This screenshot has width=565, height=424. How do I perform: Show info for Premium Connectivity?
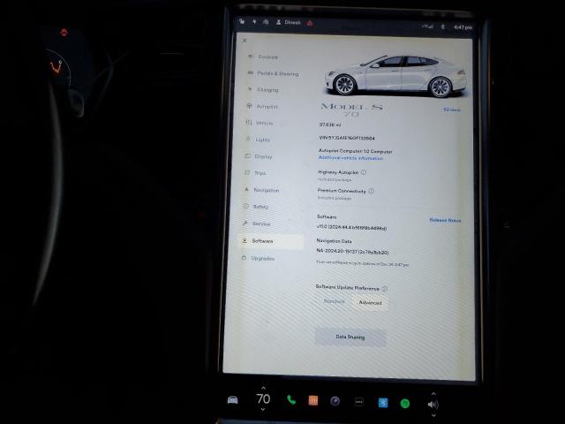click(x=372, y=191)
